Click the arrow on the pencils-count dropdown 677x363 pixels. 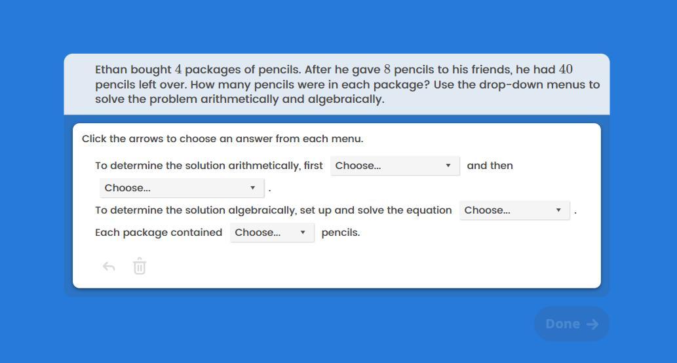(303, 233)
